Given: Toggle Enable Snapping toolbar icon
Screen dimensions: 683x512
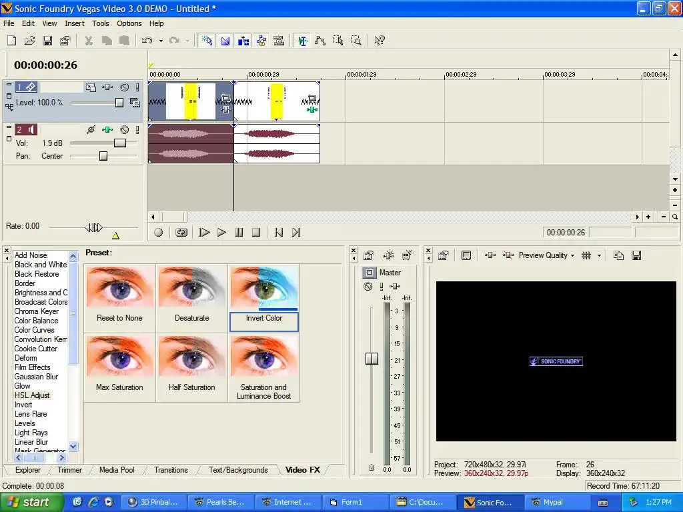Looking at the screenshot, I should tap(207, 41).
